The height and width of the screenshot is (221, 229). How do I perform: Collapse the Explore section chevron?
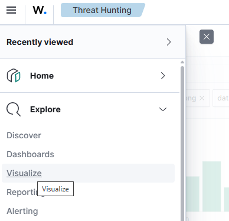pos(163,109)
